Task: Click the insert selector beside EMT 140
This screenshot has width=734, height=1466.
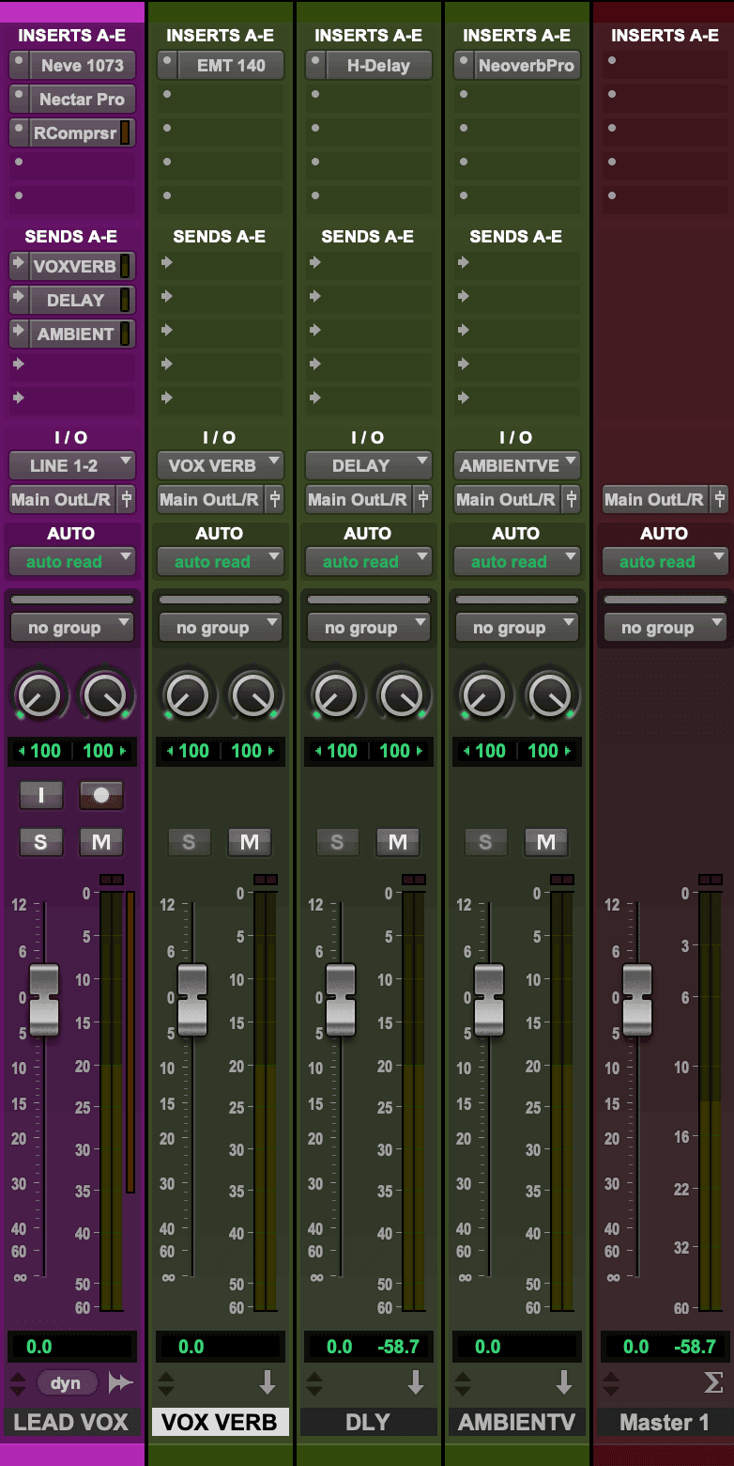Action: 167,66
